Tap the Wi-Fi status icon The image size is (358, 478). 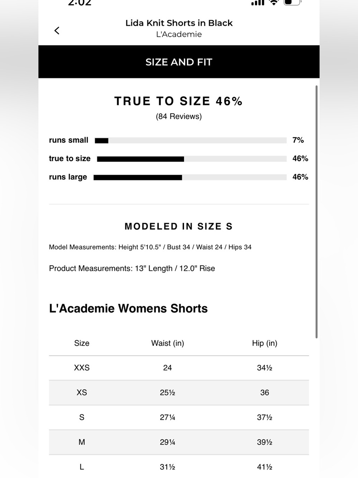pos(274,3)
